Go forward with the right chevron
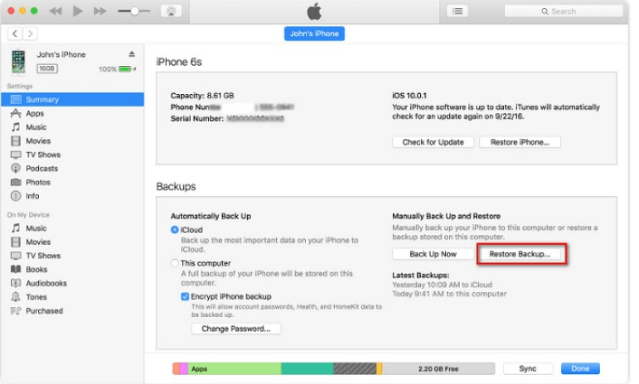The height and width of the screenshot is (384, 639). pyautogui.click(x=30, y=33)
